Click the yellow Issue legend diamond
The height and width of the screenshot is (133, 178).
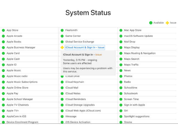[x=167, y=23]
